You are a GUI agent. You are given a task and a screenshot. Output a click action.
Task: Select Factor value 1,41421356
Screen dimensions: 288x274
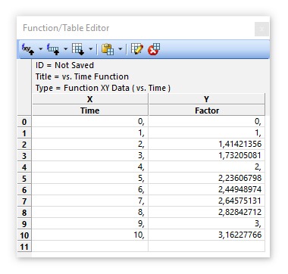[x=207, y=144]
